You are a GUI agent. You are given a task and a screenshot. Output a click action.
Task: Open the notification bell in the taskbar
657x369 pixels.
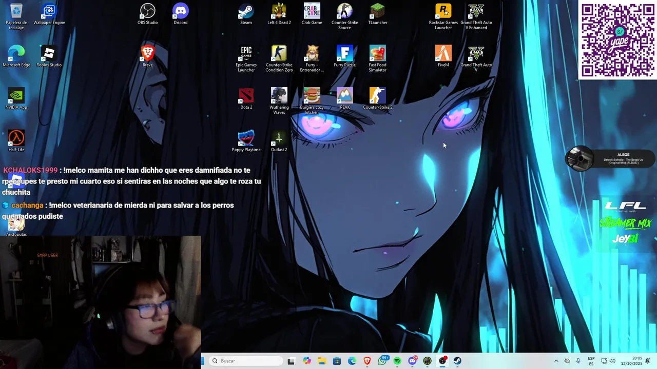click(x=648, y=361)
